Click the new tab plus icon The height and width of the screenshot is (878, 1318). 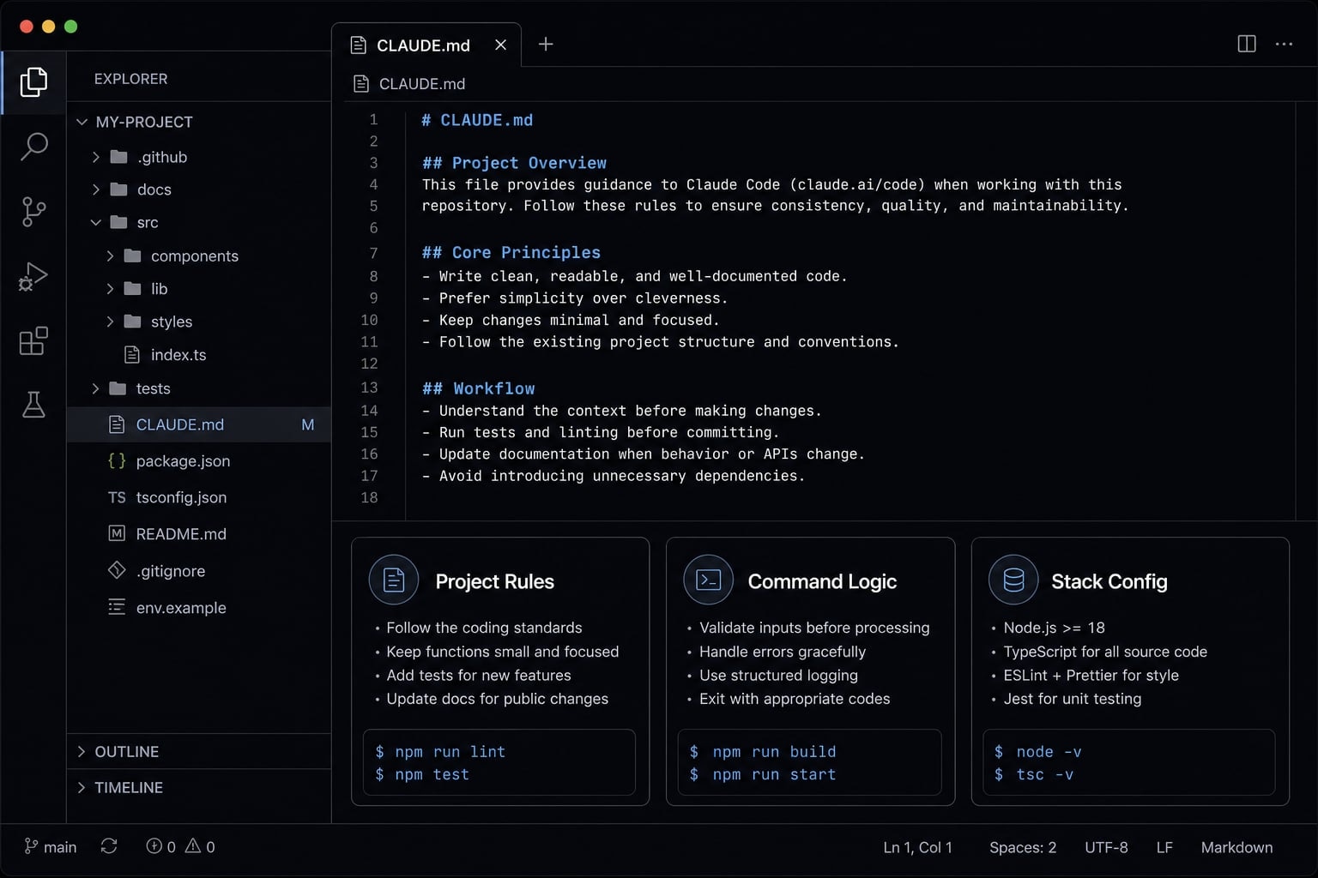[x=546, y=44]
